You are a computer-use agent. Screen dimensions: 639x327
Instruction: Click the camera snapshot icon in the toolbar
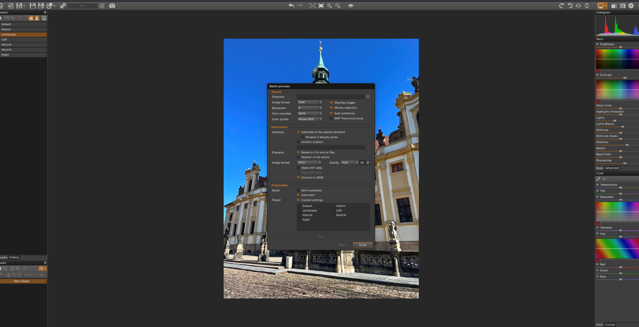(x=112, y=6)
